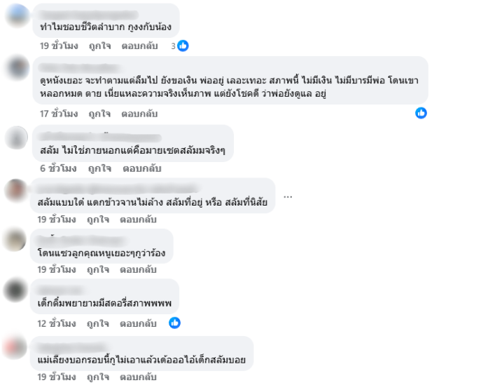Click ตอบกลับ under the 6 ชั่วโมง comment

click(142, 168)
